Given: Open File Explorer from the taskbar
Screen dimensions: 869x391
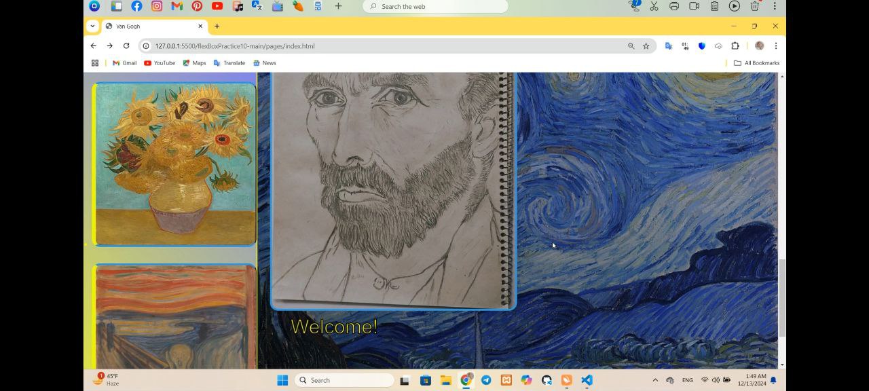Looking at the screenshot, I should click(x=445, y=380).
